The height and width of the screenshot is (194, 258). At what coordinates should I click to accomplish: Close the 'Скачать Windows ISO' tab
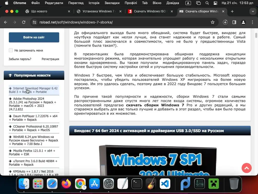[172, 11]
